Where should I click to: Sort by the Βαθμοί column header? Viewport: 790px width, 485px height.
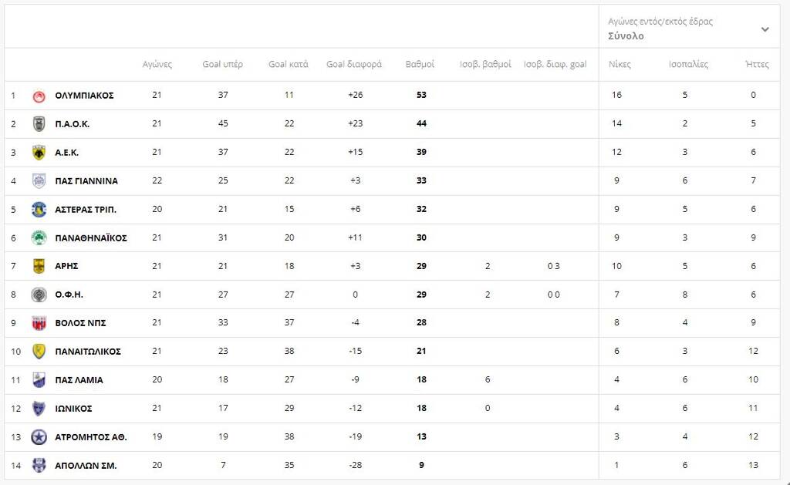pyautogui.click(x=420, y=65)
